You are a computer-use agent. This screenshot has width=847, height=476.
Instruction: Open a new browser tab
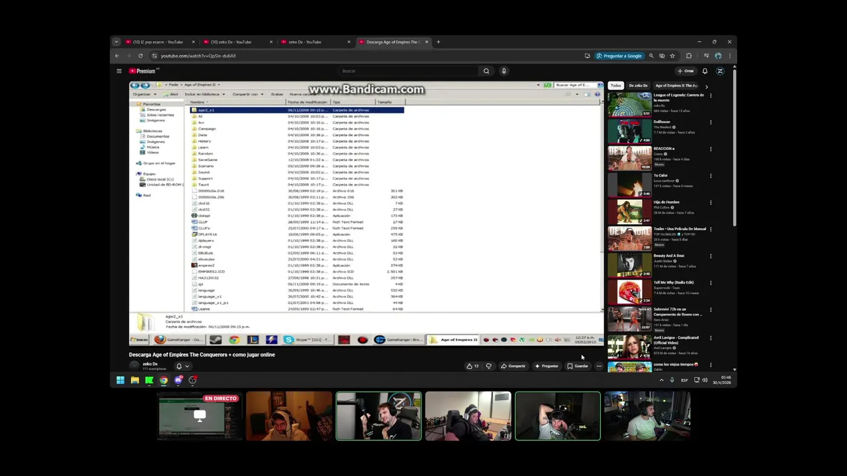pyautogui.click(x=438, y=42)
